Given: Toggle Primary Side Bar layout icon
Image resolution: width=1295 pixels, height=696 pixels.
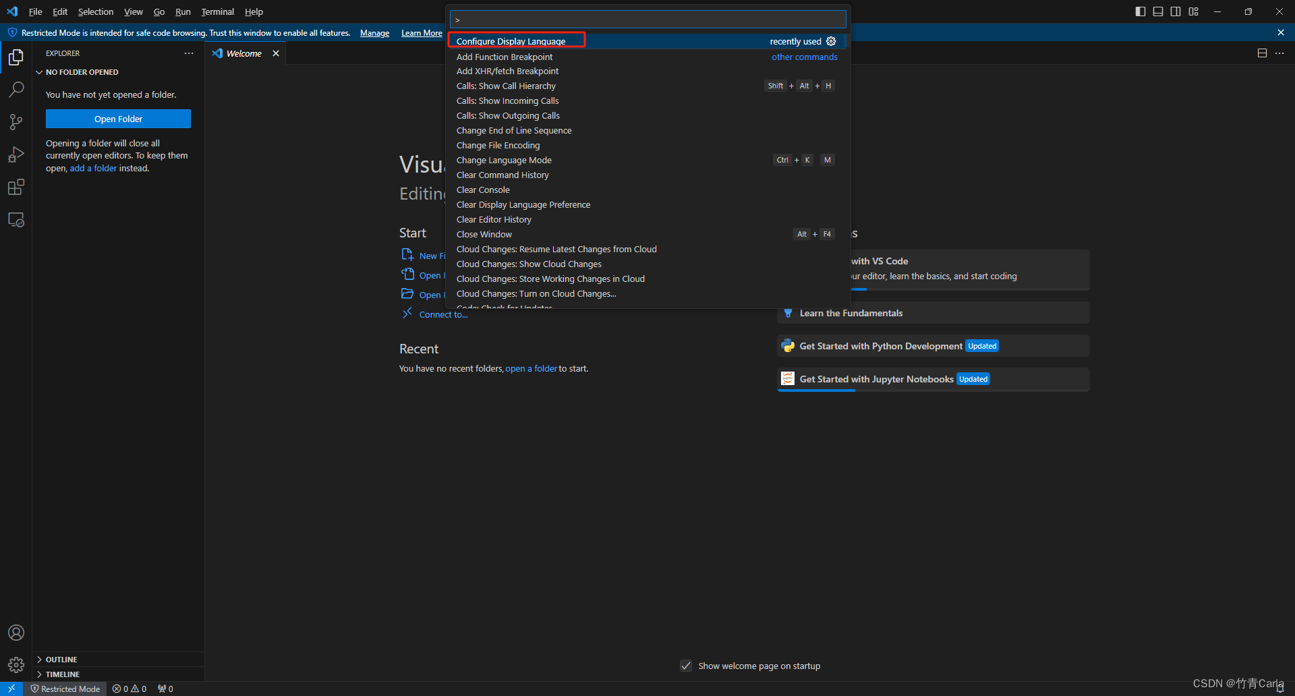Looking at the screenshot, I should [x=1141, y=11].
